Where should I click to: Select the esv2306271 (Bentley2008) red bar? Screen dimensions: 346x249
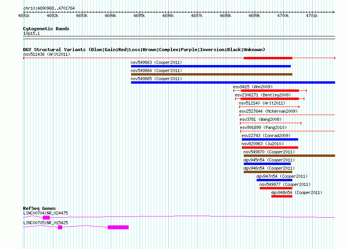point(270,99)
